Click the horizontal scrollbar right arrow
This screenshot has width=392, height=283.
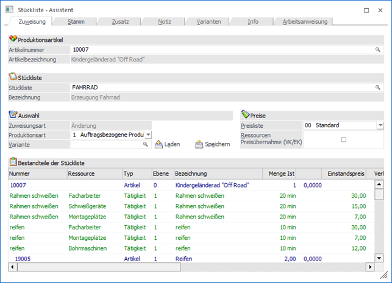point(369,267)
